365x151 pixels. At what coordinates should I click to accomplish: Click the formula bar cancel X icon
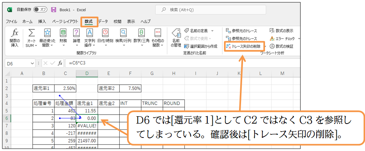click(46, 63)
